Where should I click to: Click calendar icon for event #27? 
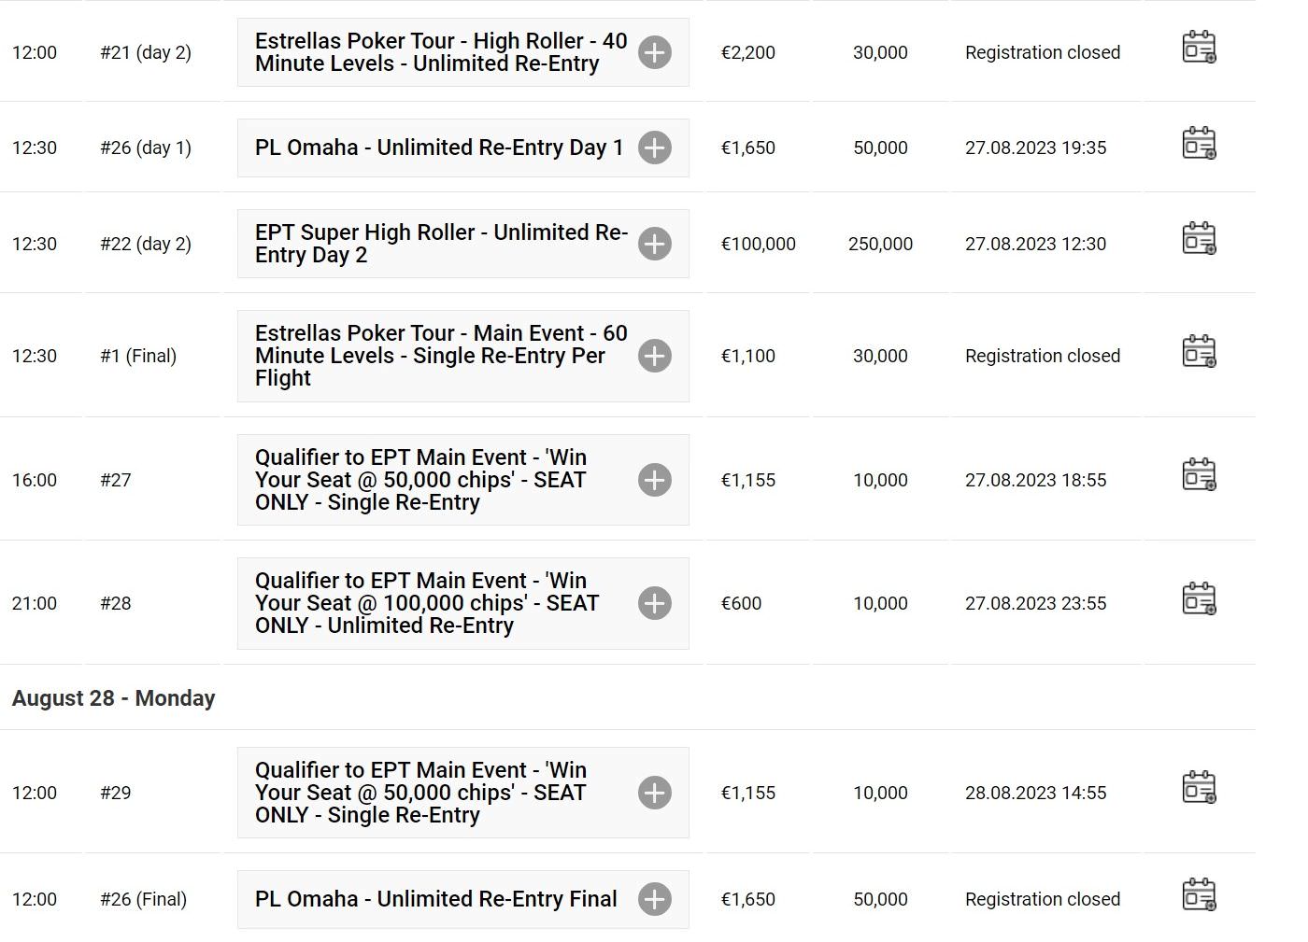(1199, 475)
